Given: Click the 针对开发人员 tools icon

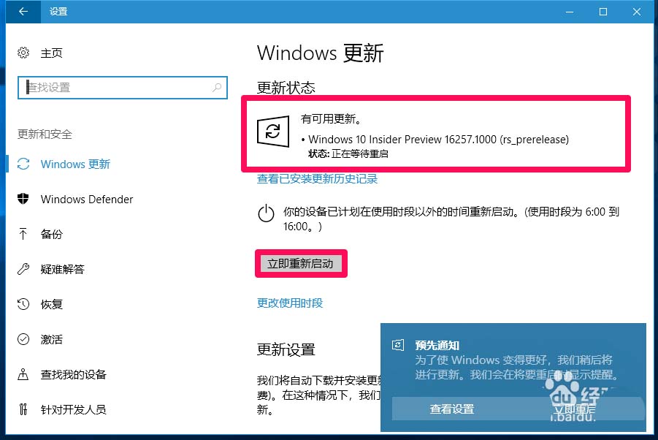Looking at the screenshot, I should coord(23,409).
